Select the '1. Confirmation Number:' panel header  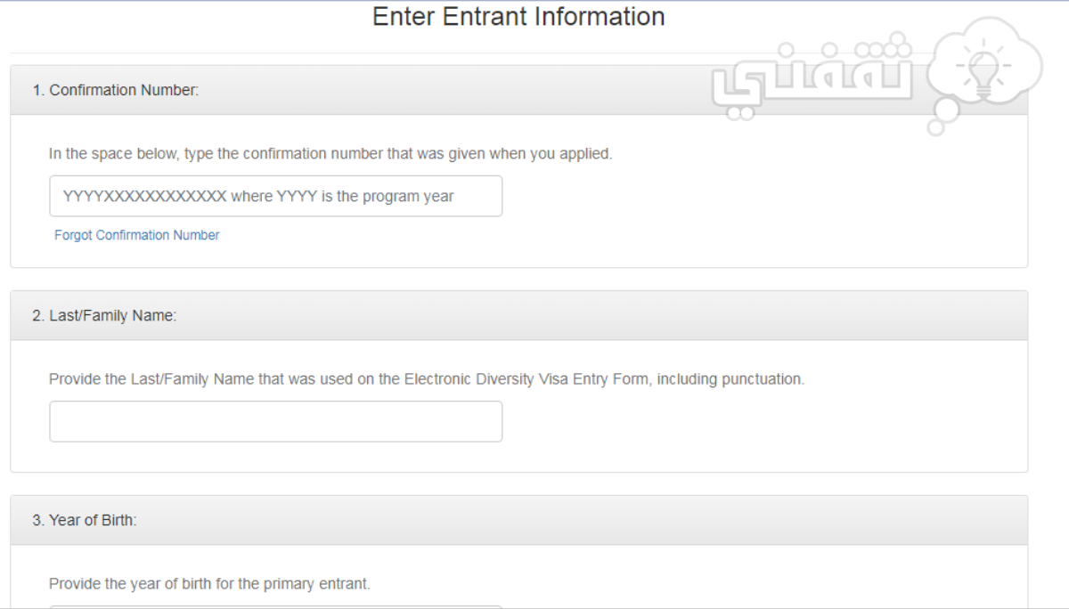(518, 90)
